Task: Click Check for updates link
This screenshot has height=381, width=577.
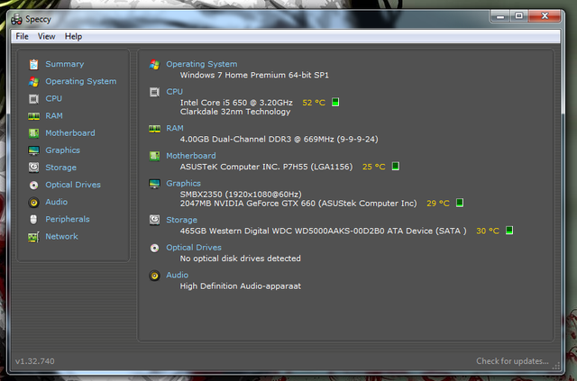Action: [x=512, y=361]
